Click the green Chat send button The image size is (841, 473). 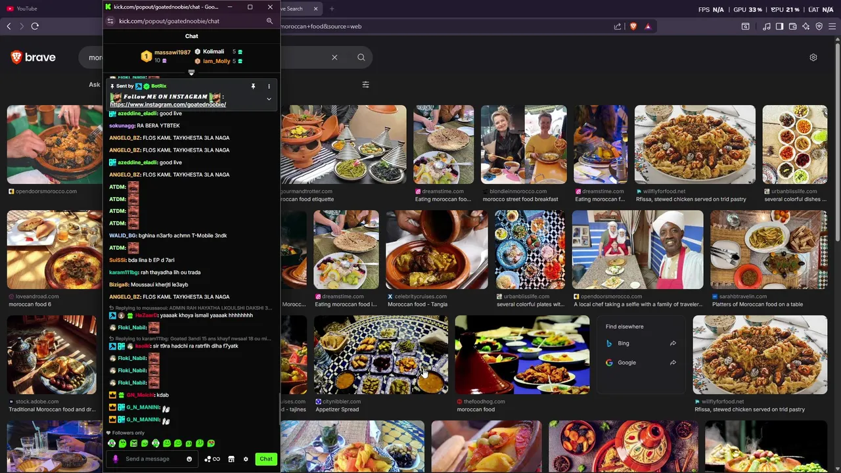[x=266, y=459]
